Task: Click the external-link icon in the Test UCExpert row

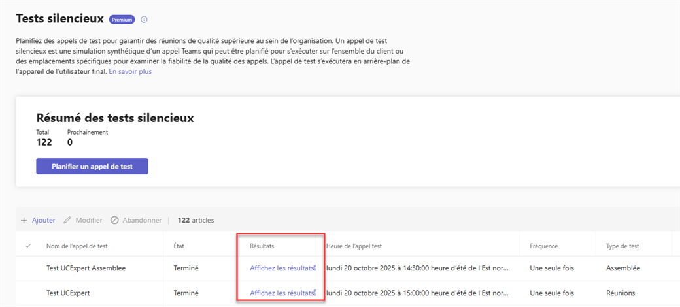Action: [315, 291]
